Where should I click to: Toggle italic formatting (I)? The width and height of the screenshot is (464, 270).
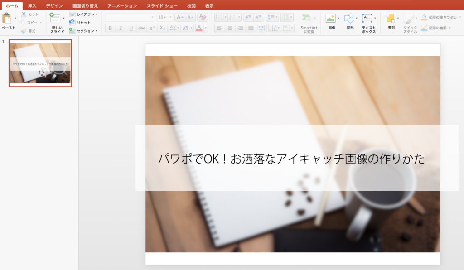(121, 28)
